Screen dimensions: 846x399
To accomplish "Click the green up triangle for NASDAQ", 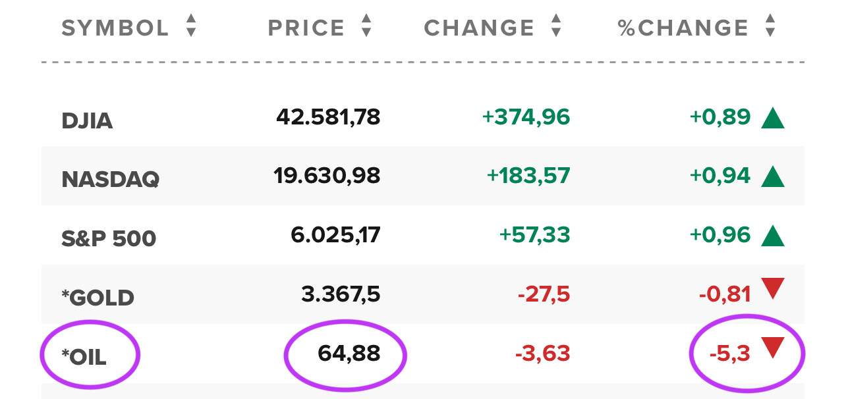I will click(x=772, y=176).
